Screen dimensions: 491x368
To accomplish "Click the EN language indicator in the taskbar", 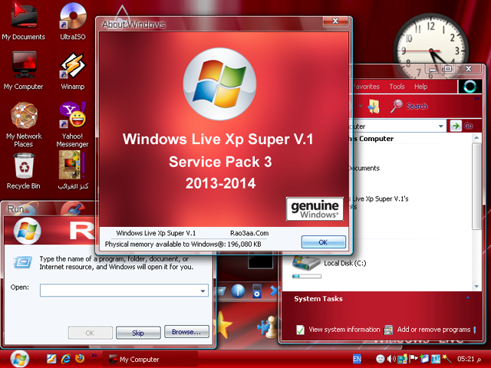I will tap(357, 359).
